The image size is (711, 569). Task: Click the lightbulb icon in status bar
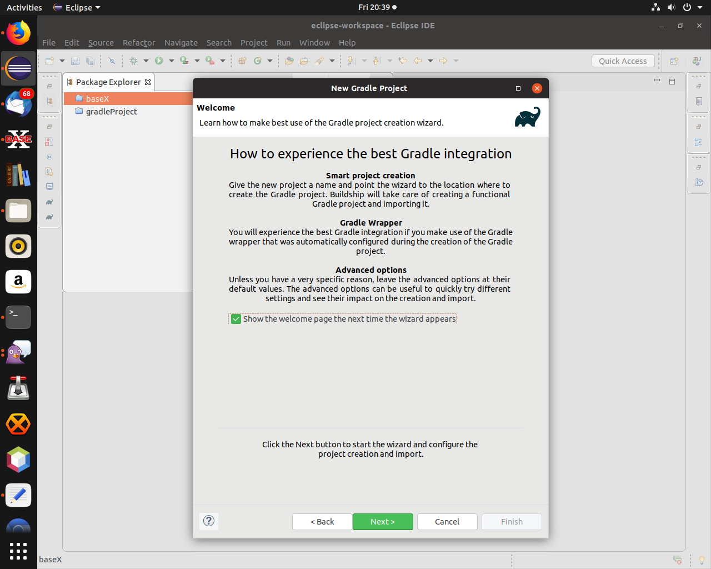point(702,560)
